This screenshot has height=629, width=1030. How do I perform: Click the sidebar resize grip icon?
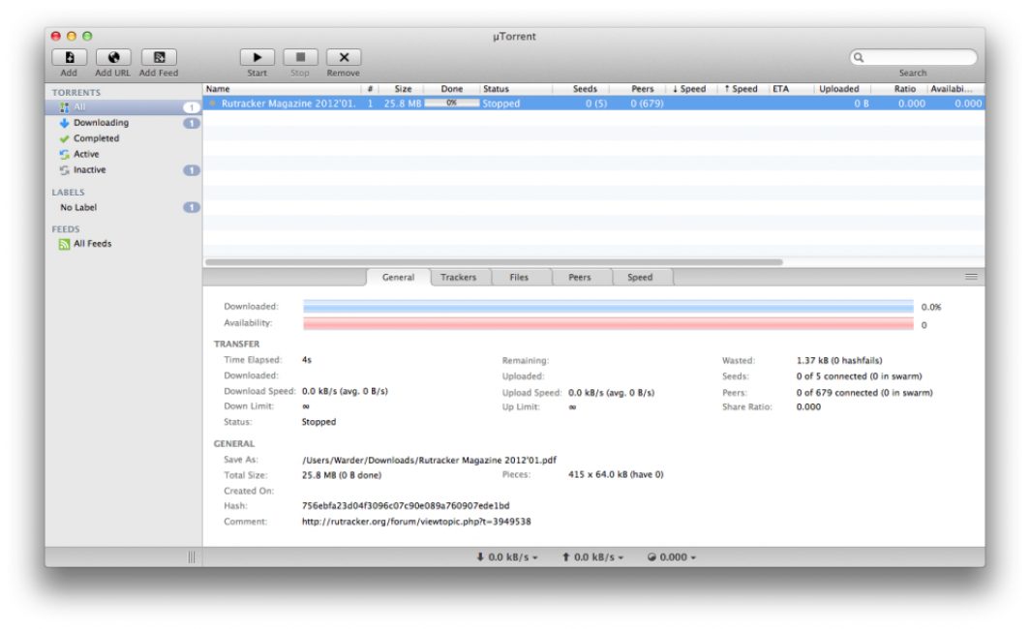pyautogui.click(x=191, y=557)
